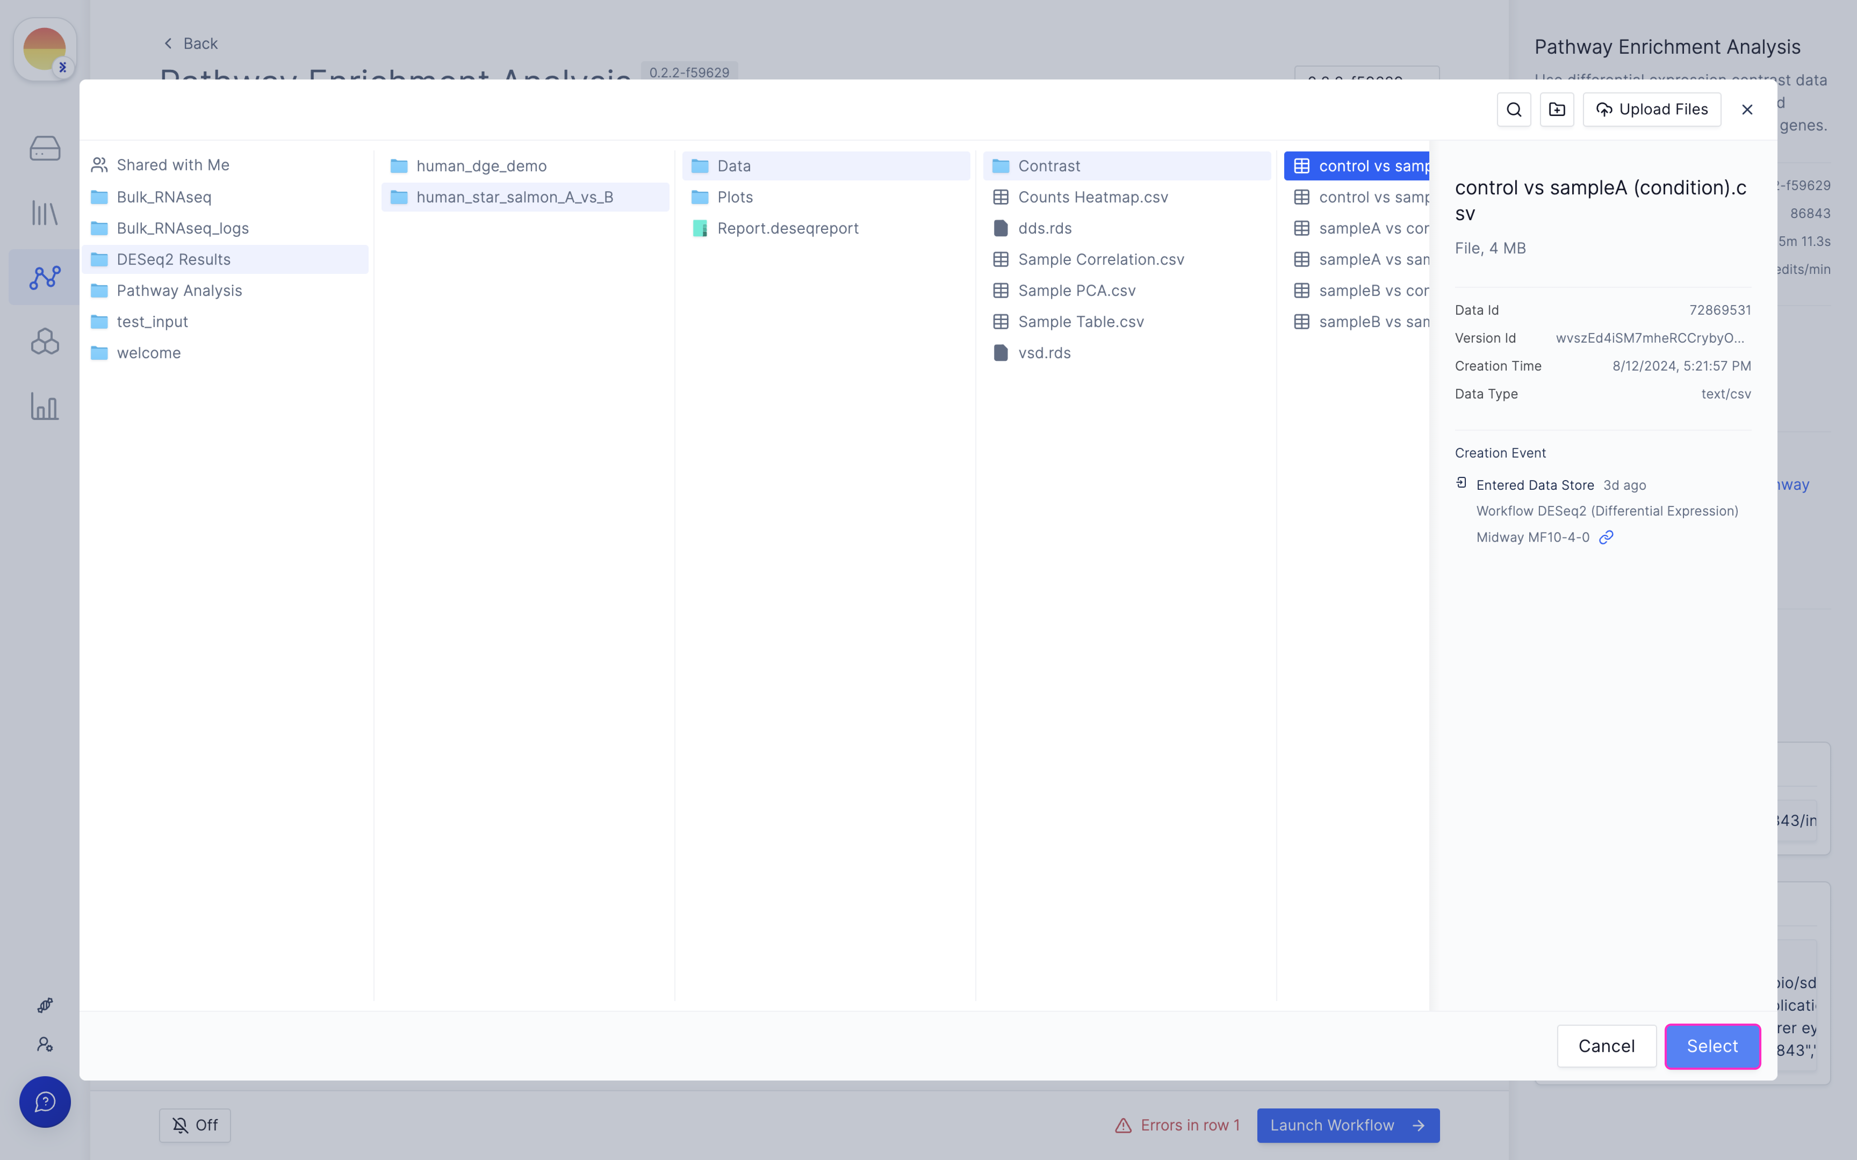Click Upload Files button
The height and width of the screenshot is (1160, 1857).
click(1651, 110)
